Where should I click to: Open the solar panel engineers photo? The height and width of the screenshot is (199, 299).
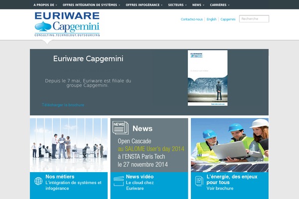point(229,145)
